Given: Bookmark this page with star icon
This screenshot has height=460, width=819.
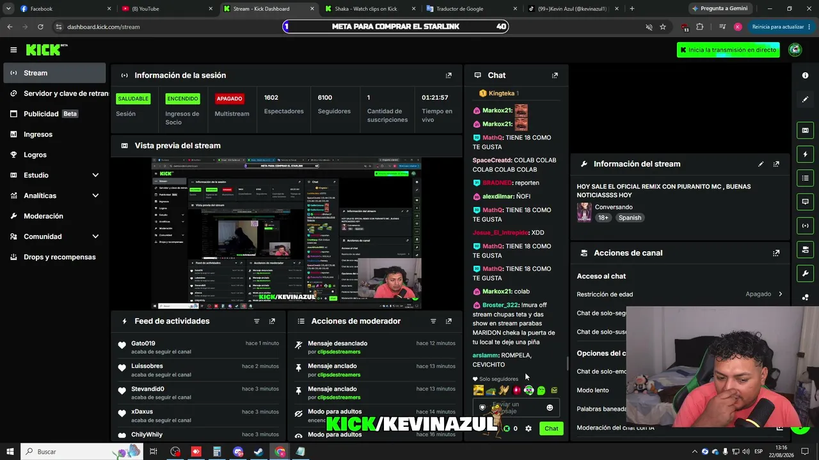Looking at the screenshot, I should click(x=663, y=27).
